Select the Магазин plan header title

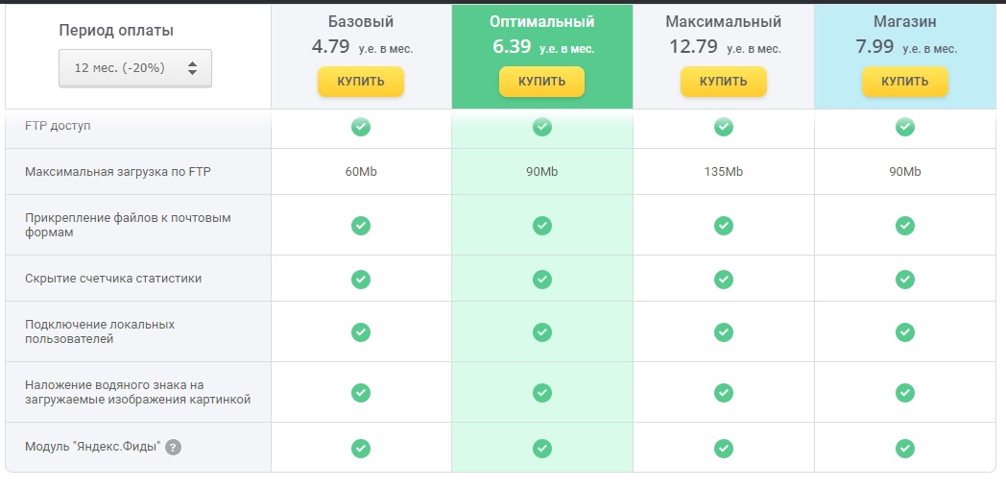click(x=904, y=21)
